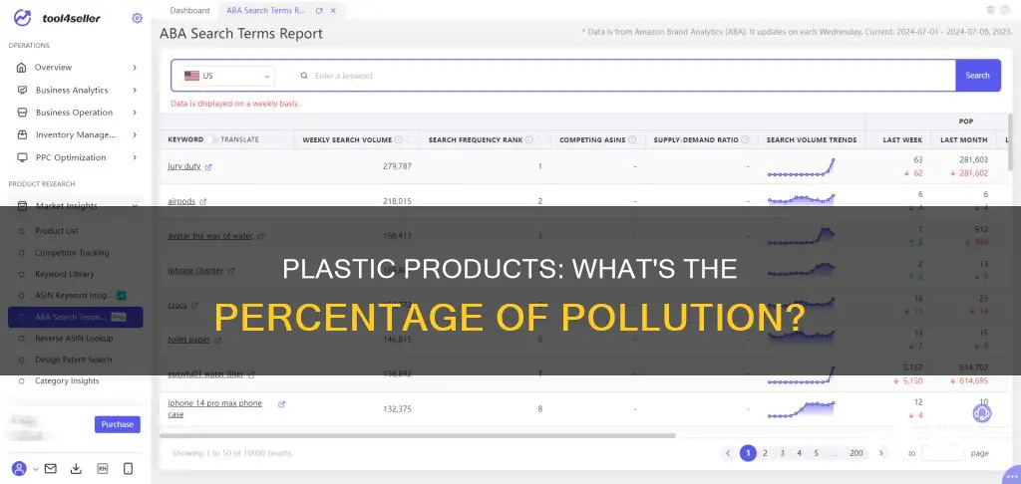Open the jury duty keyword link

(x=184, y=166)
